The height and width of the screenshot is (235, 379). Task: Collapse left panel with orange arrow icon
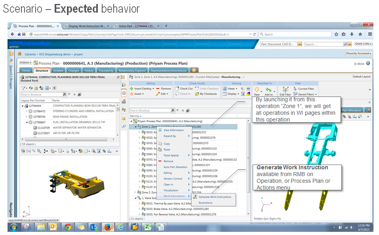coord(123,77)
